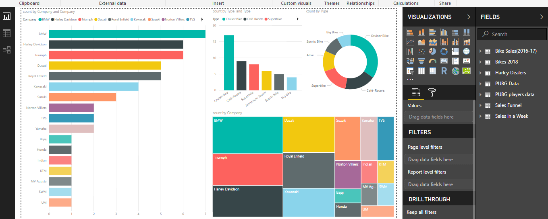Select the Gauge visualization

(433, 61)
